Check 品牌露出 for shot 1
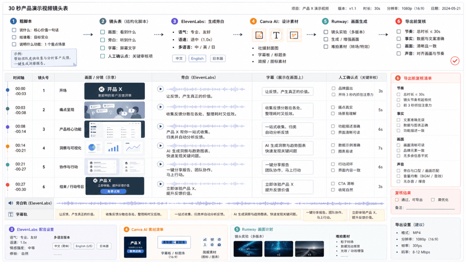This screenshot has height=262, width=466. [333, 88]
